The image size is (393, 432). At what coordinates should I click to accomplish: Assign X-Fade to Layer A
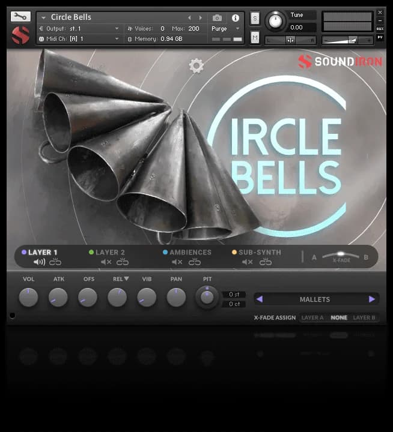312,317
